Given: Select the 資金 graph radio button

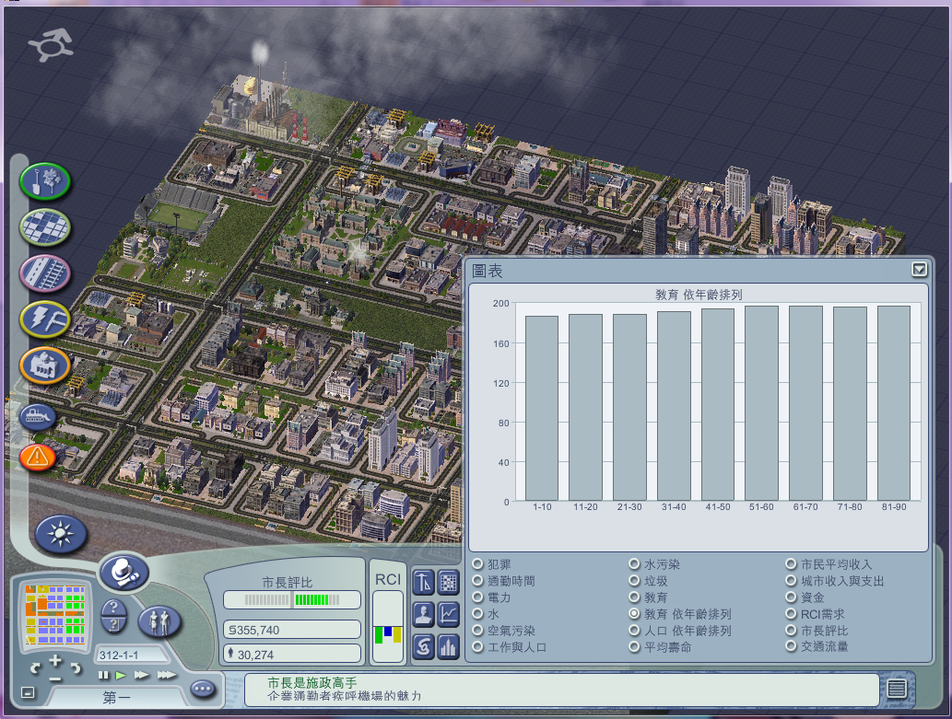Looking at the screenshot, I should click(x=791, y=597).
